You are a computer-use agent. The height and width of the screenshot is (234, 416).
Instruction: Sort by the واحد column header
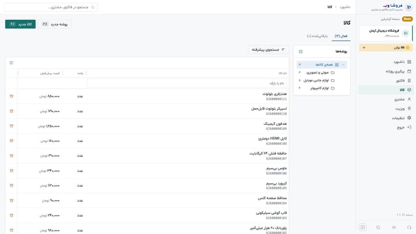coord(80,73)
